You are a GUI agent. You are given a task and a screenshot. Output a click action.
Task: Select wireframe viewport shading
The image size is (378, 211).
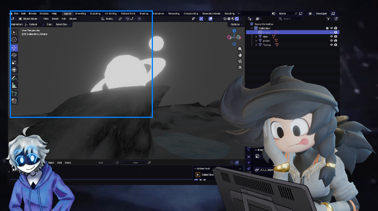tap(225, 18)
